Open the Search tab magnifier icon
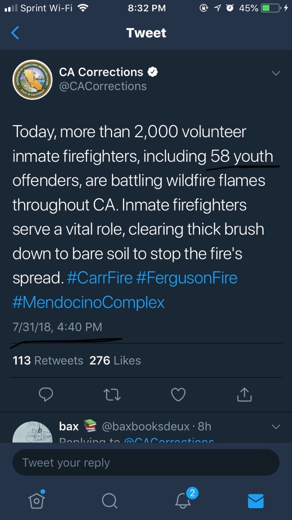This screenshot has width=292, height=520. (x=109, y=500)
